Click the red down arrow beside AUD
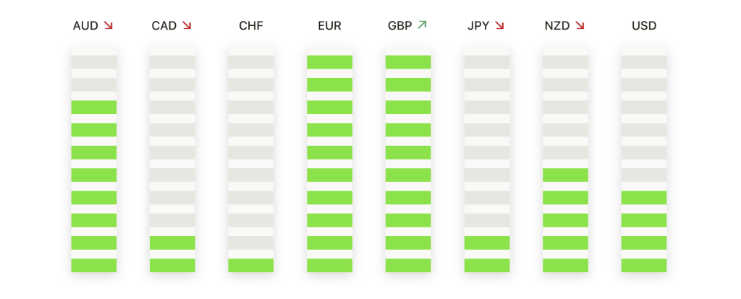 click(109, 25)
